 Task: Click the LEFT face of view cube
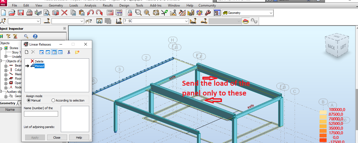(343, 47)
